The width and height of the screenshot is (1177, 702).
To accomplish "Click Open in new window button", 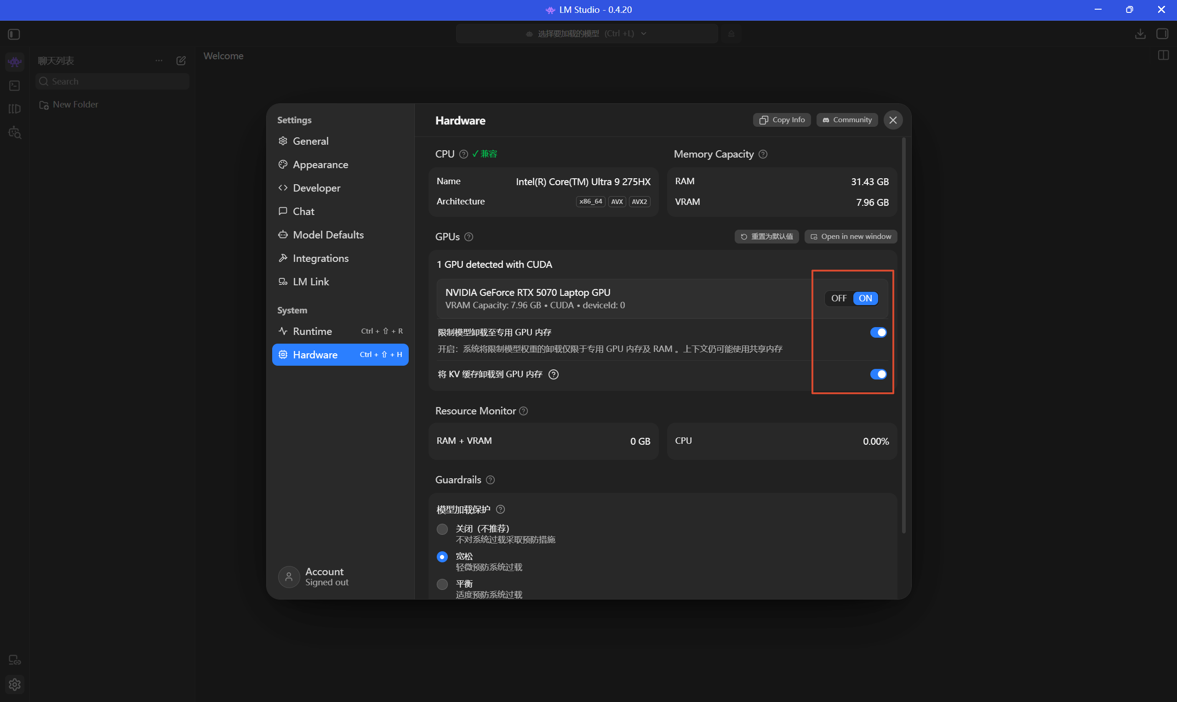I will tap(851, 237).
